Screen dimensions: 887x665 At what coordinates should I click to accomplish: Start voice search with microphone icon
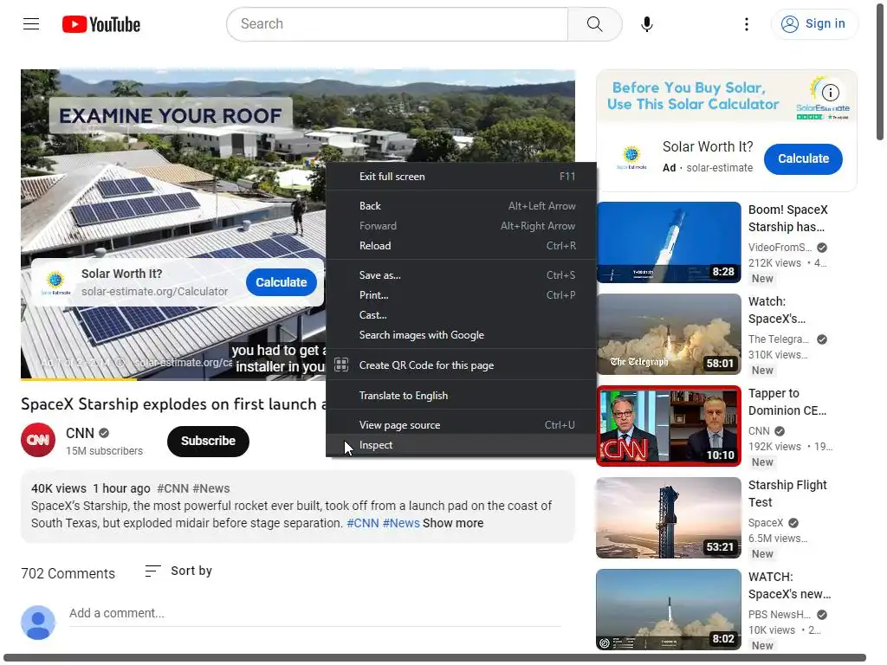click(646, 24)
